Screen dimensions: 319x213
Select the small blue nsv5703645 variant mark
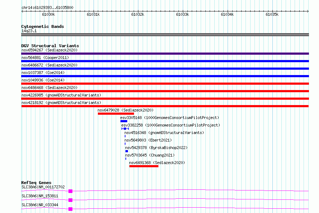coord(126,159)
